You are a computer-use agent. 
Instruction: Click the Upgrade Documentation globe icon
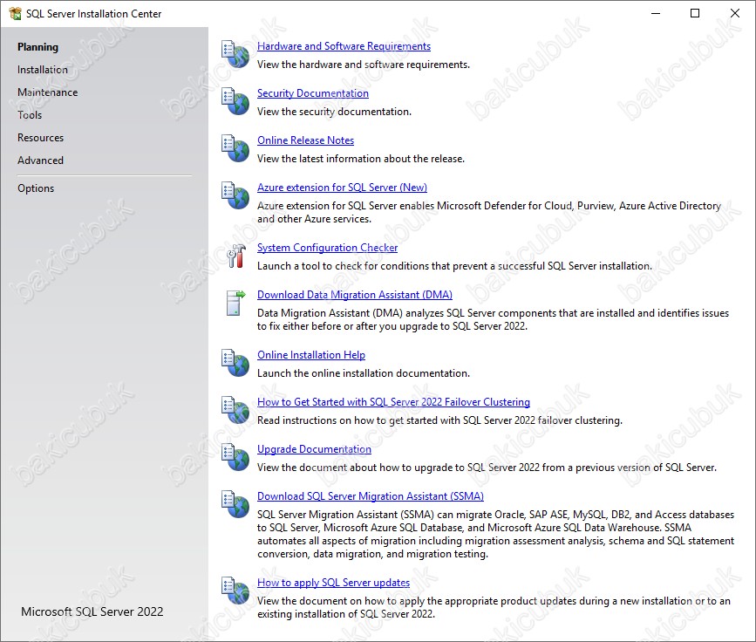(235, 457)
